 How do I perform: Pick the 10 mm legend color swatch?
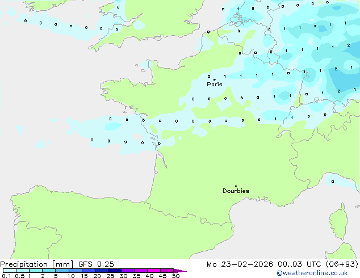76,271
